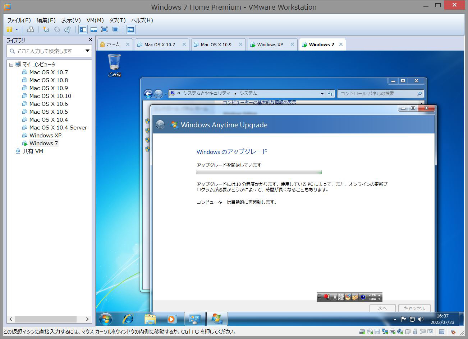
Task: Send Ctrl+Alt+Del to the virtual machine
Action: point(31,29)
